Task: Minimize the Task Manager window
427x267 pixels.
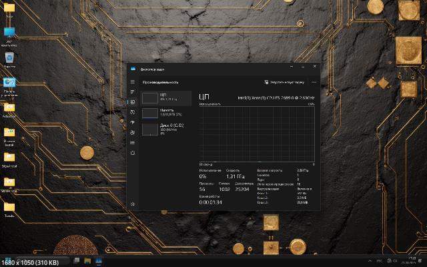Action: 292,68
